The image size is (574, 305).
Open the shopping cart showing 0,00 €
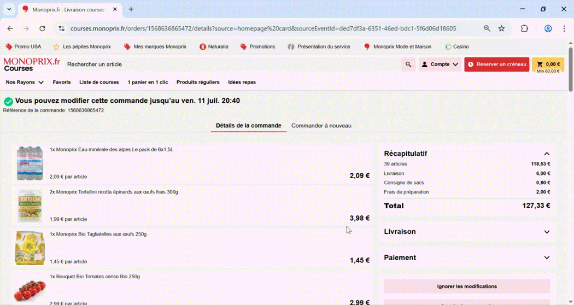[548, 64]
